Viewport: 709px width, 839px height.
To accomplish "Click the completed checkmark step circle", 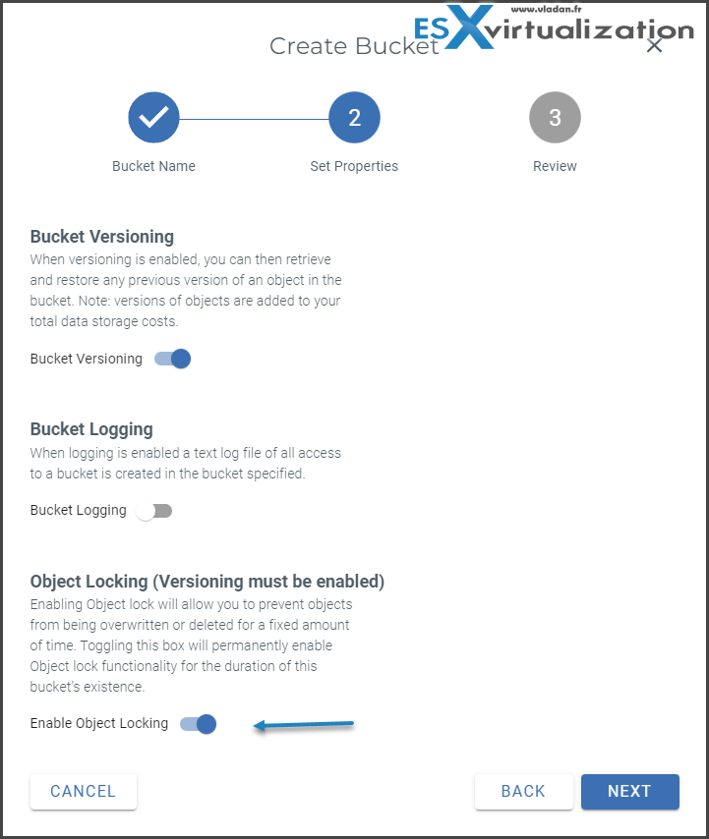I will (153, 117).
